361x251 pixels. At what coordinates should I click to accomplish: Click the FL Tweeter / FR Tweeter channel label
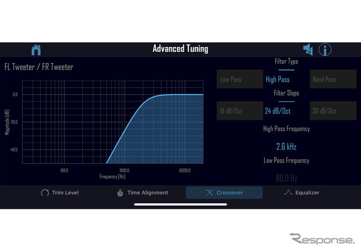coord(39,67)
